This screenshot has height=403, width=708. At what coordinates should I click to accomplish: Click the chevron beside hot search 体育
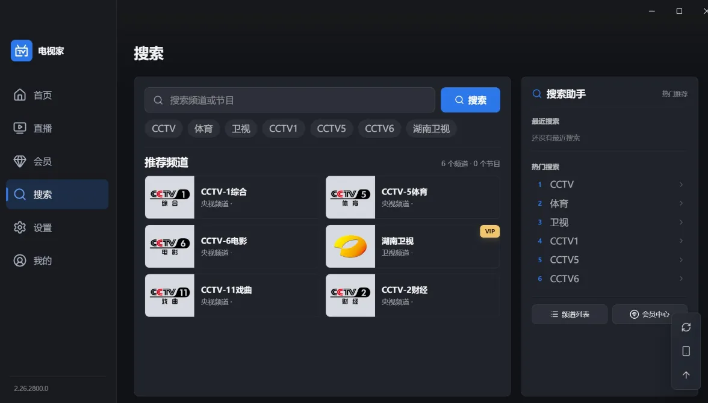pyautogui.click(x=681, y=203)
